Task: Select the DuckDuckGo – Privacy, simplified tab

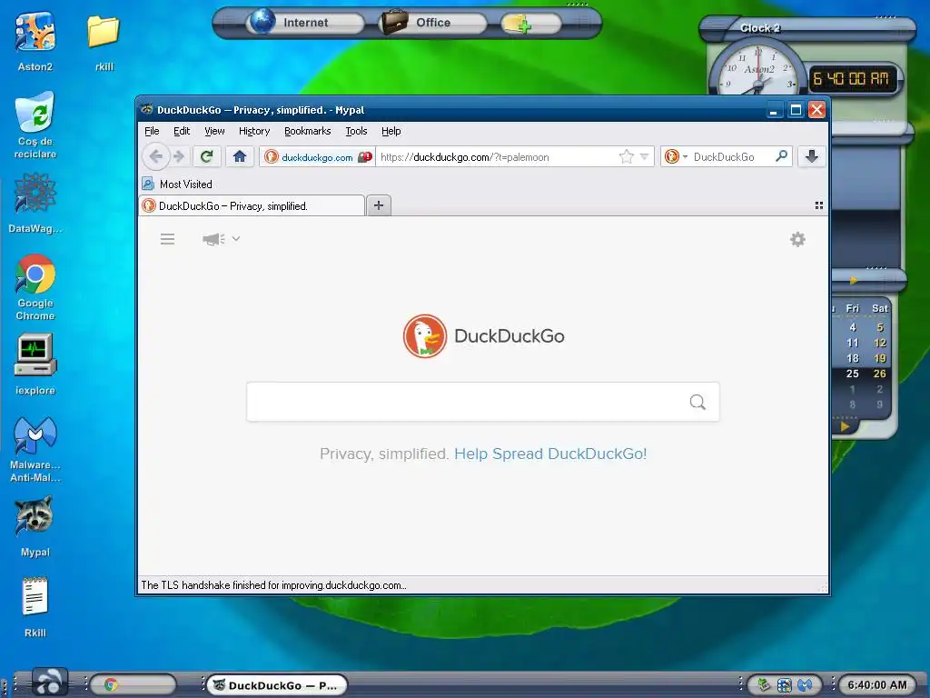Action: tap(252, 206)
